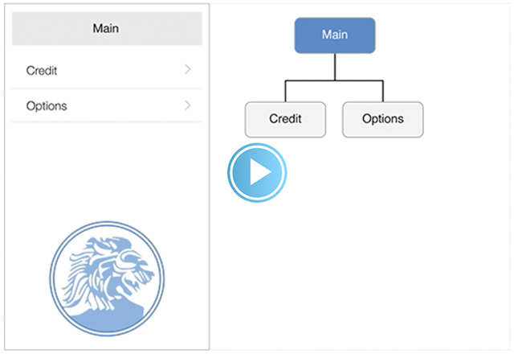Click the chevron arrow beside Options
Viewport: 514px width, 354px height.
[188, 105]
